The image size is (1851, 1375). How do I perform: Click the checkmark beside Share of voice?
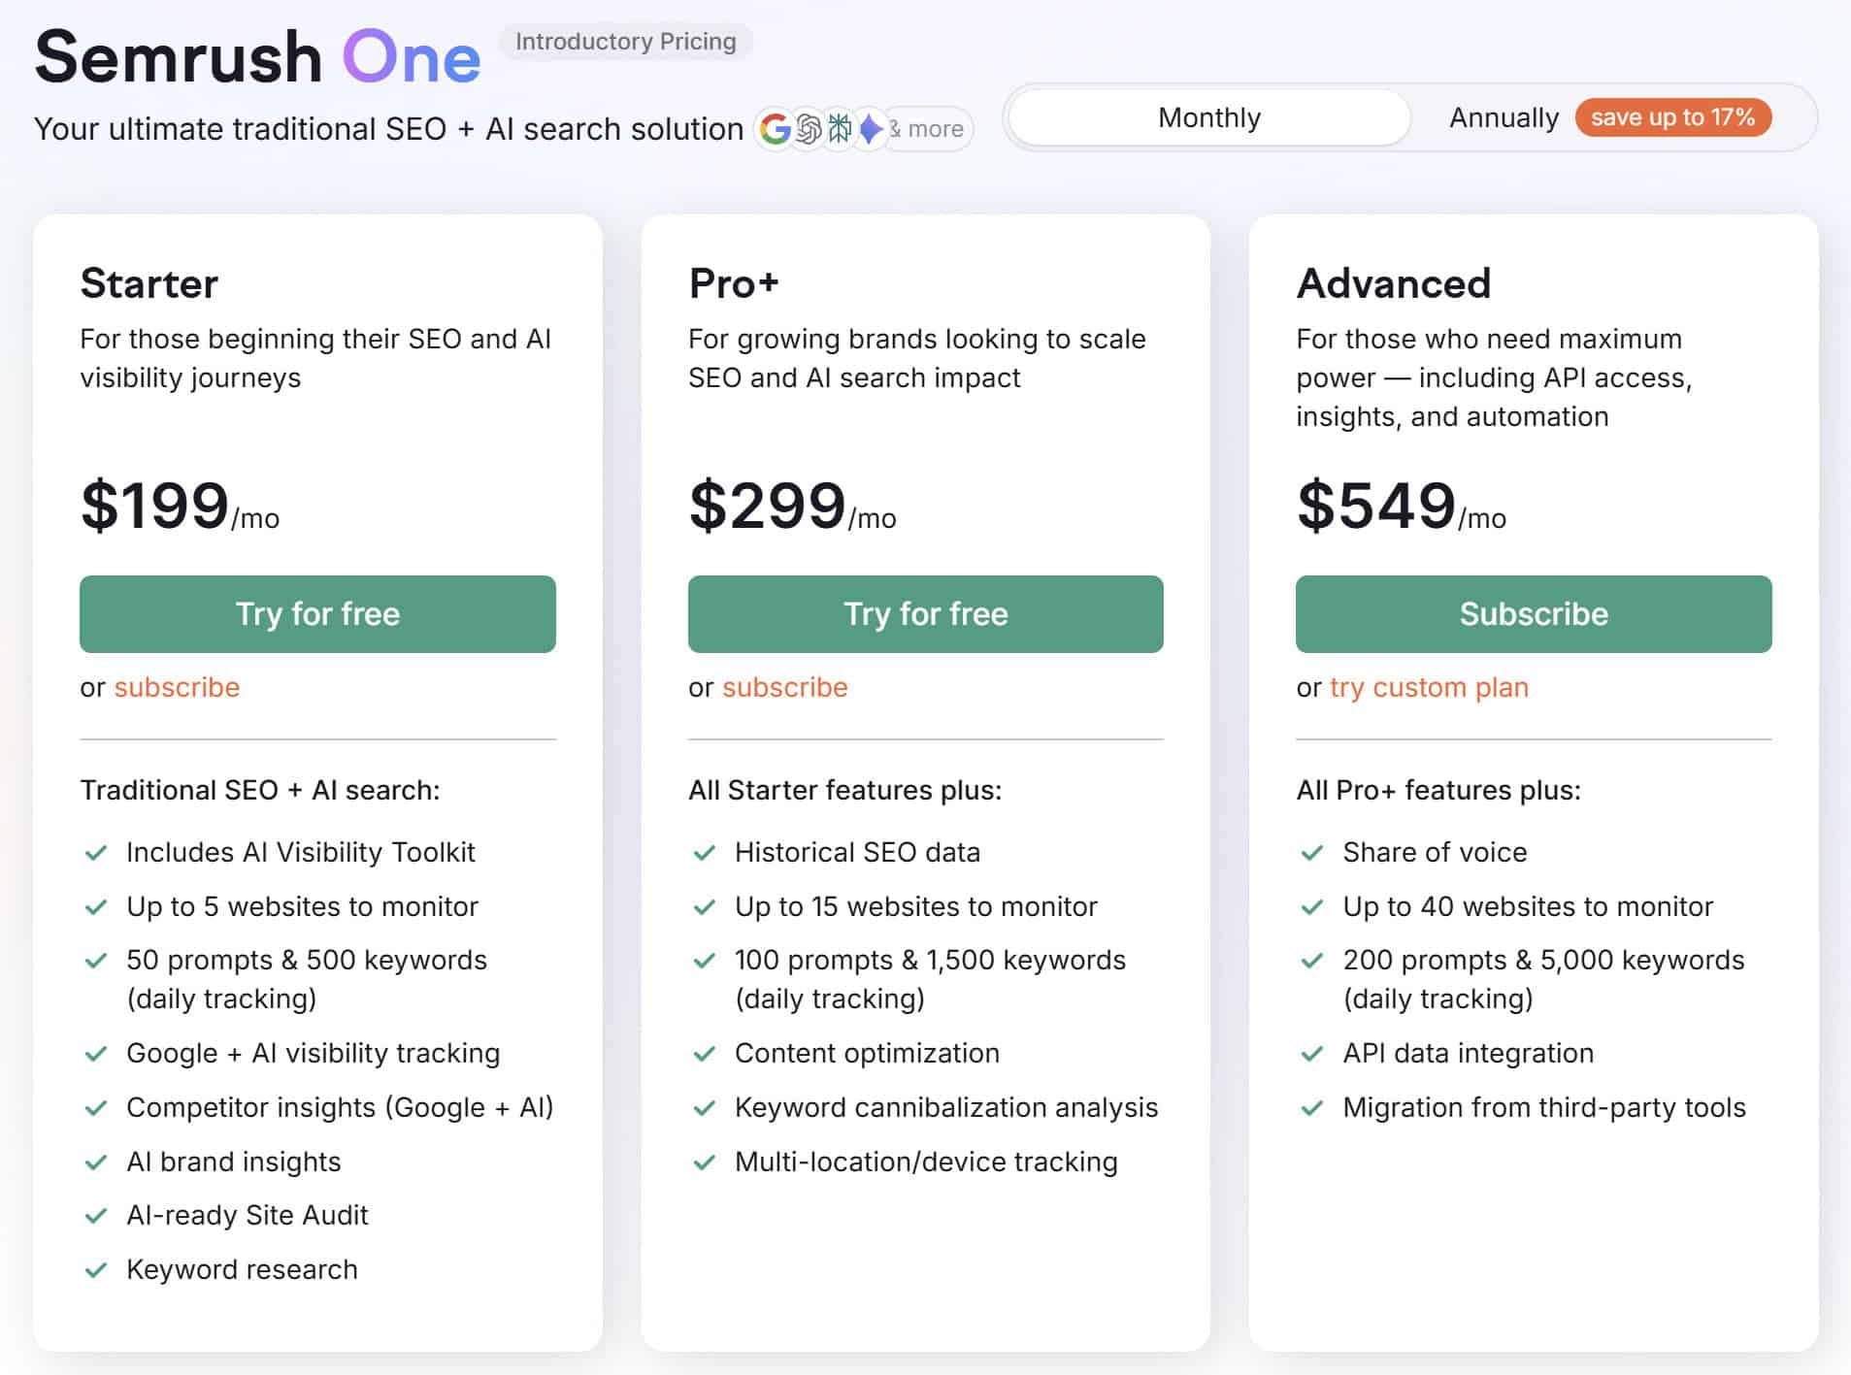1312,852
